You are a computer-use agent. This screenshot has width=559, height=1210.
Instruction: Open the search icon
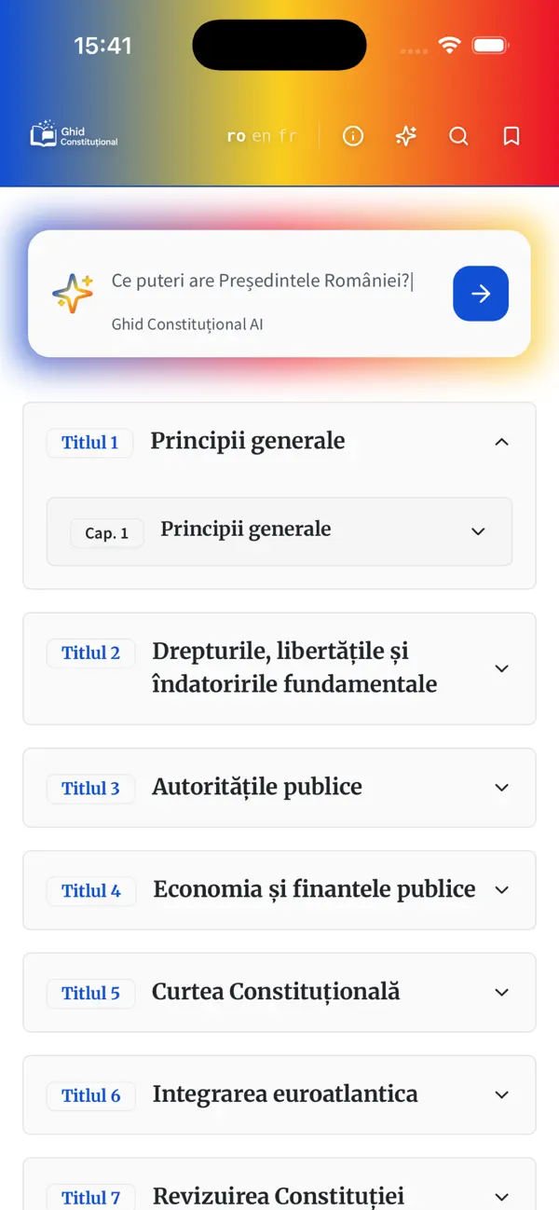point(458,136)
